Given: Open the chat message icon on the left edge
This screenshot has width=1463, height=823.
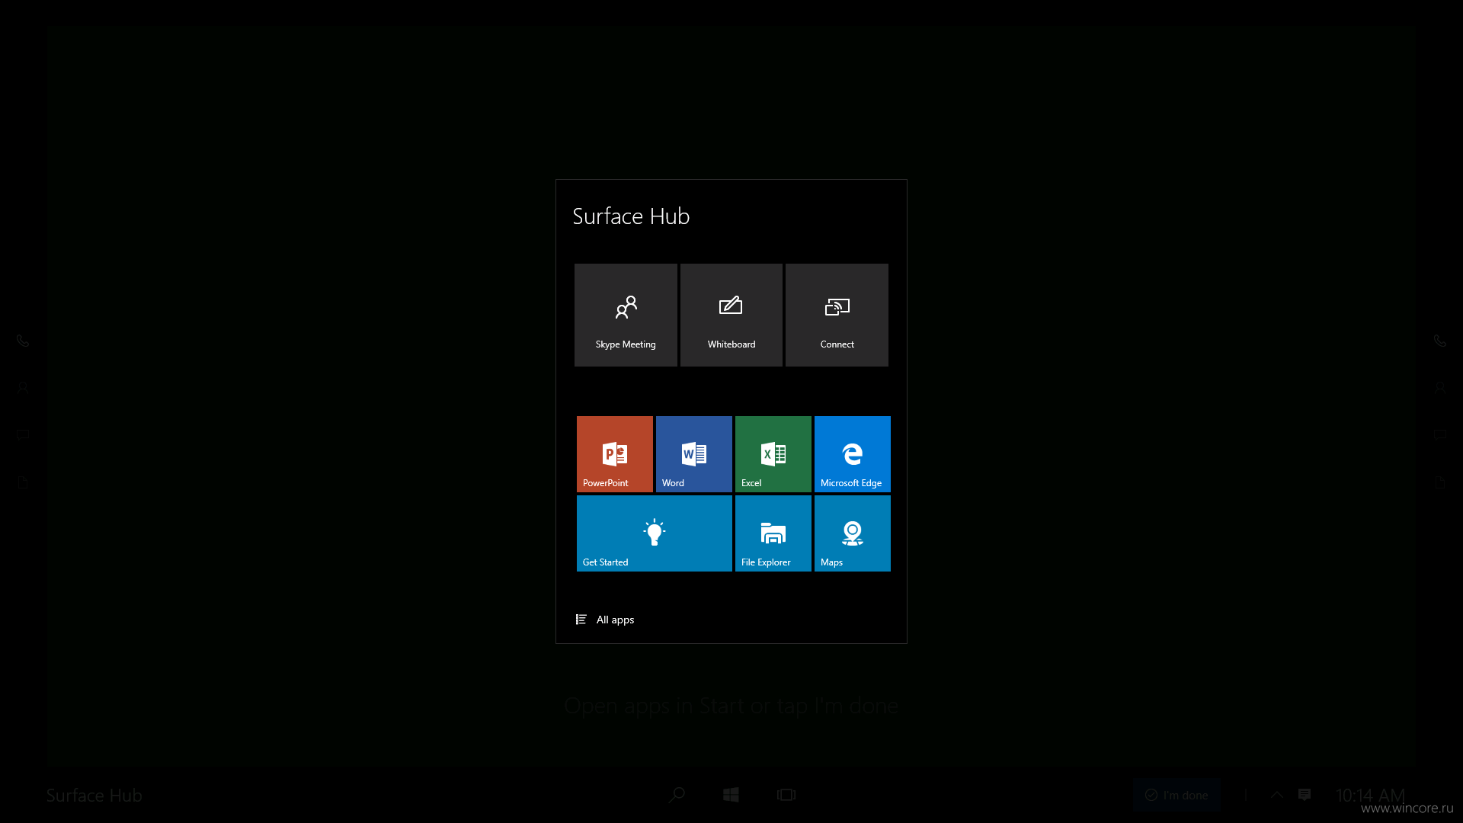Looking at the screenshot, I should pos(23,435).
